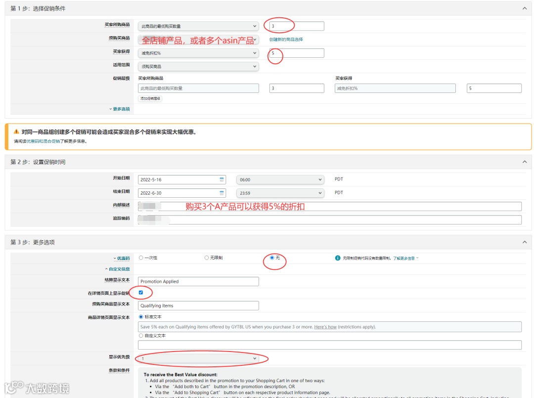Open the 适用范围 须购买商品 dropdown
Viewport: 534px width, 398px height.
point(198,66)
